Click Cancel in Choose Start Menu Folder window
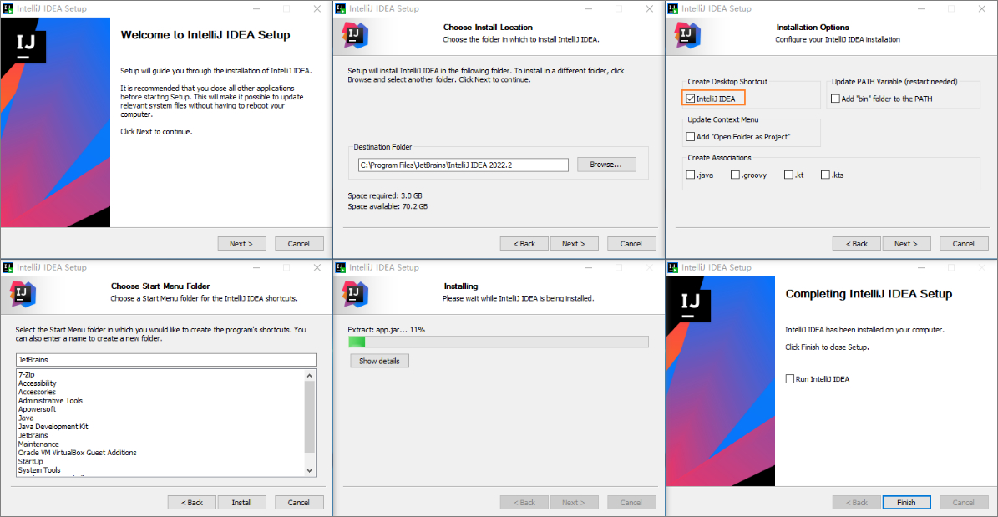The image size is (998, 517). coord(299,502)
